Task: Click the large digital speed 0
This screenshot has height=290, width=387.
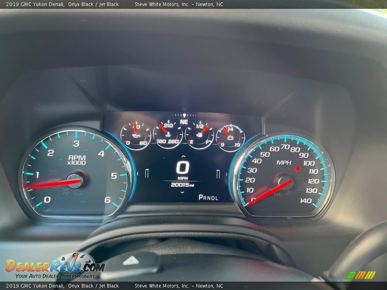Action: (x=183, y=168)
